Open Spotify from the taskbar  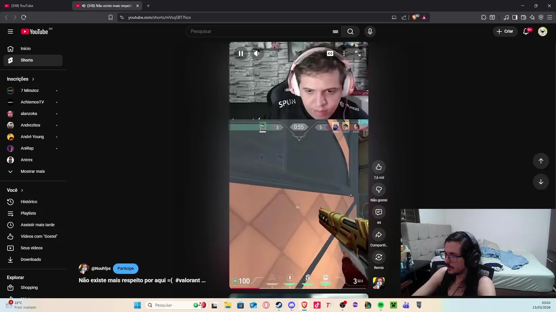pos(381,305)
